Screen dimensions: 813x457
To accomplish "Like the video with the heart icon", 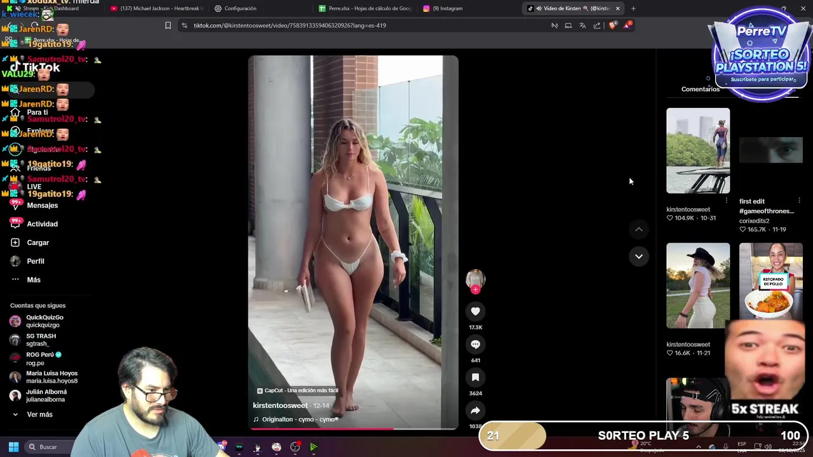I will pyautogui.click(x=475, y=311).
